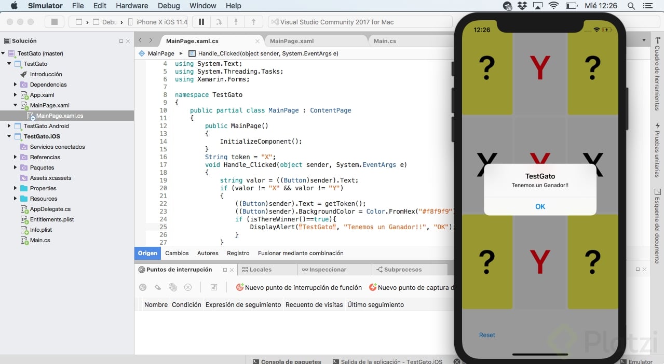Image resolution: width=664 pixels, height=364 pixels.
Task: Open Esquema del documento side tab
Action: point(657,226)
